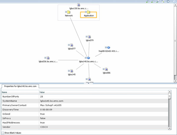
Task: Select the Vendor property name
Action: coord(6,127)
